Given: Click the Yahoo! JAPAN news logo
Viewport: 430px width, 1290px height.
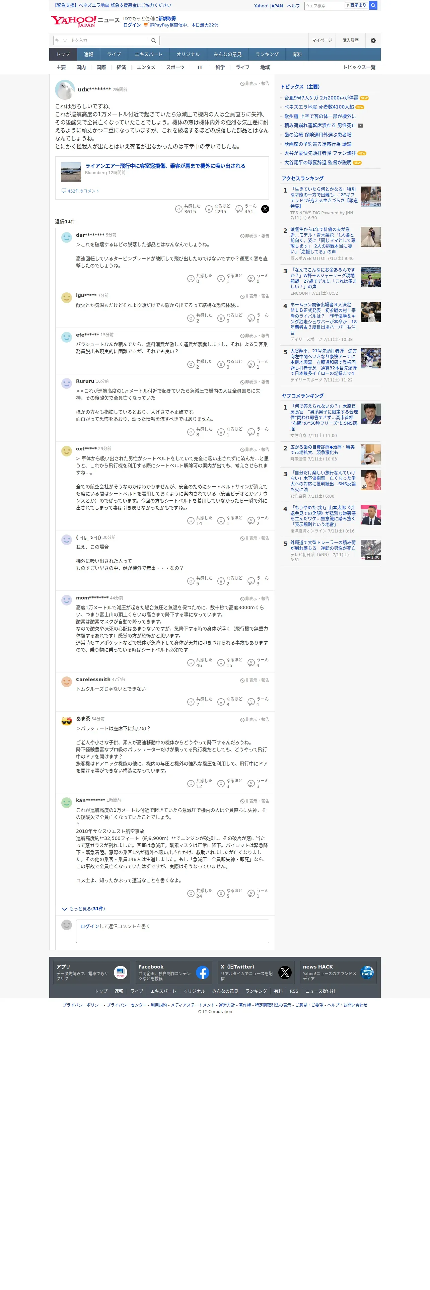Looking at the screenshot, I should [x=85, y=21].
